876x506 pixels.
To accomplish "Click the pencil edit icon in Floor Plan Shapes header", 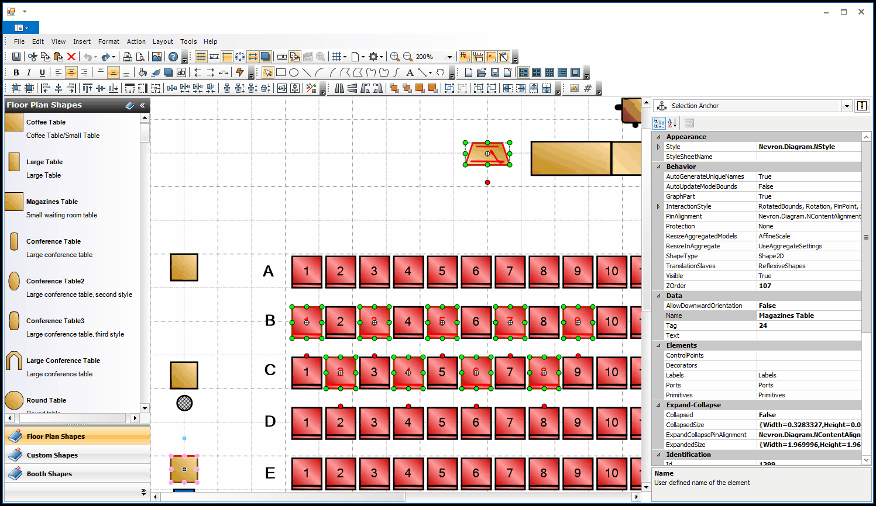I will (130, 105).
